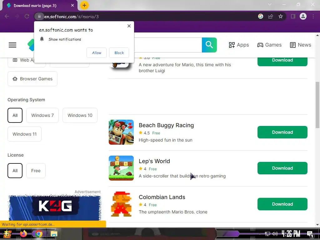
Task: Filter License by Free
Action: 36,171
